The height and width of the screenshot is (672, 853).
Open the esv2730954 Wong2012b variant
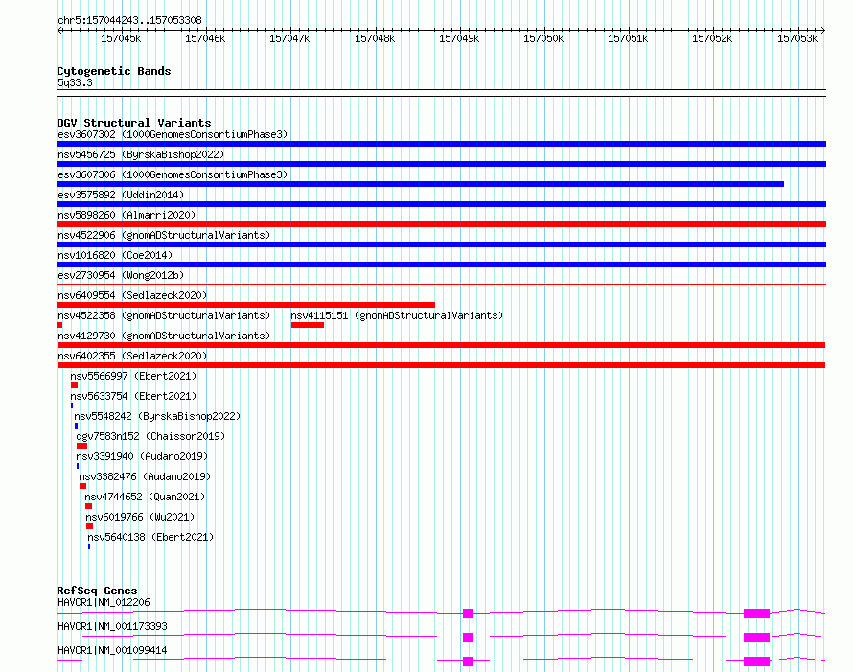coord(121,275)
